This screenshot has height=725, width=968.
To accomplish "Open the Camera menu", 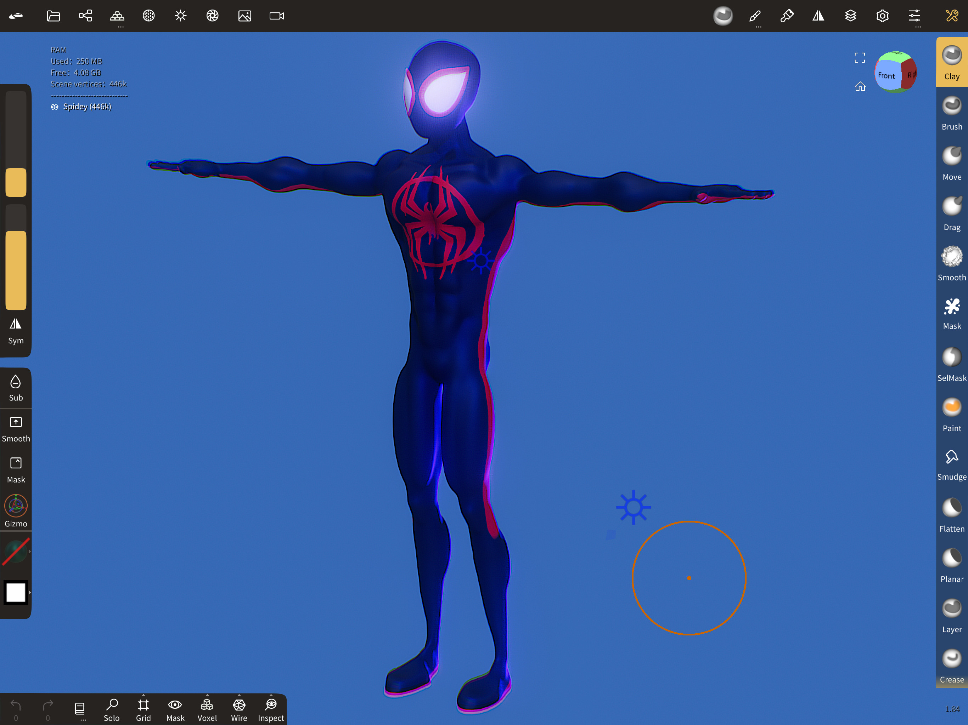I will [x=277, y=16].
